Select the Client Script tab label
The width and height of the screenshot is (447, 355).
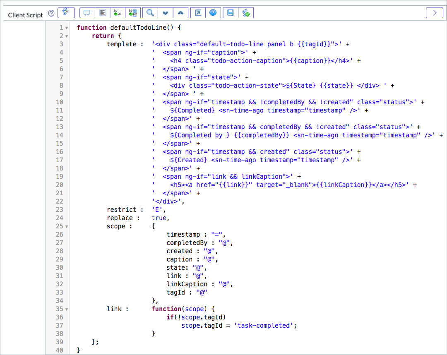25,14
